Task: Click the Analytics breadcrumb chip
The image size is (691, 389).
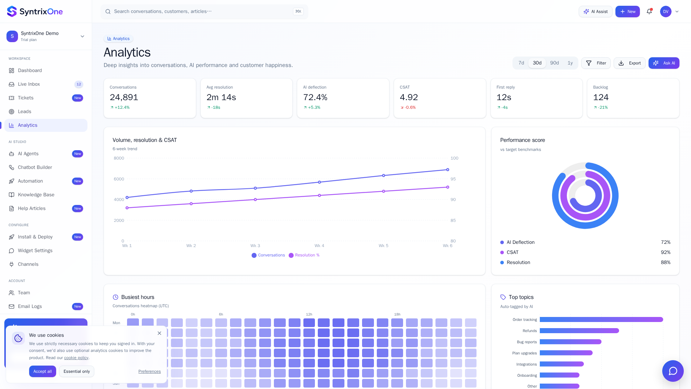Action: click(118, 39)
